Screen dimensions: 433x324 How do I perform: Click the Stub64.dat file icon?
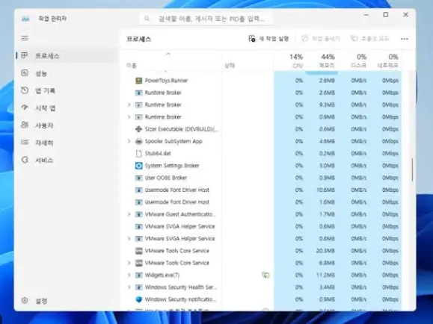138,153
